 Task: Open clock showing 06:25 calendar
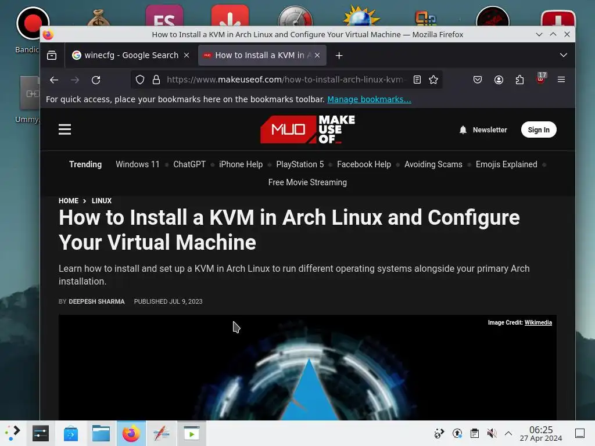tap(541, 433)
